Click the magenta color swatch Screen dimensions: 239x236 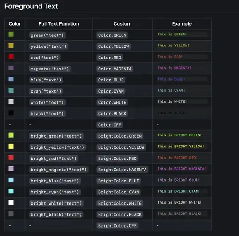11,68
